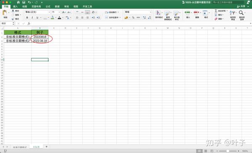Add a new sheet with plus button
252x153 pixels.
pos(47,146)
